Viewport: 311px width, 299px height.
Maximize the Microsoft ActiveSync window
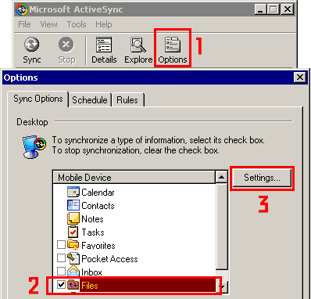273,9
